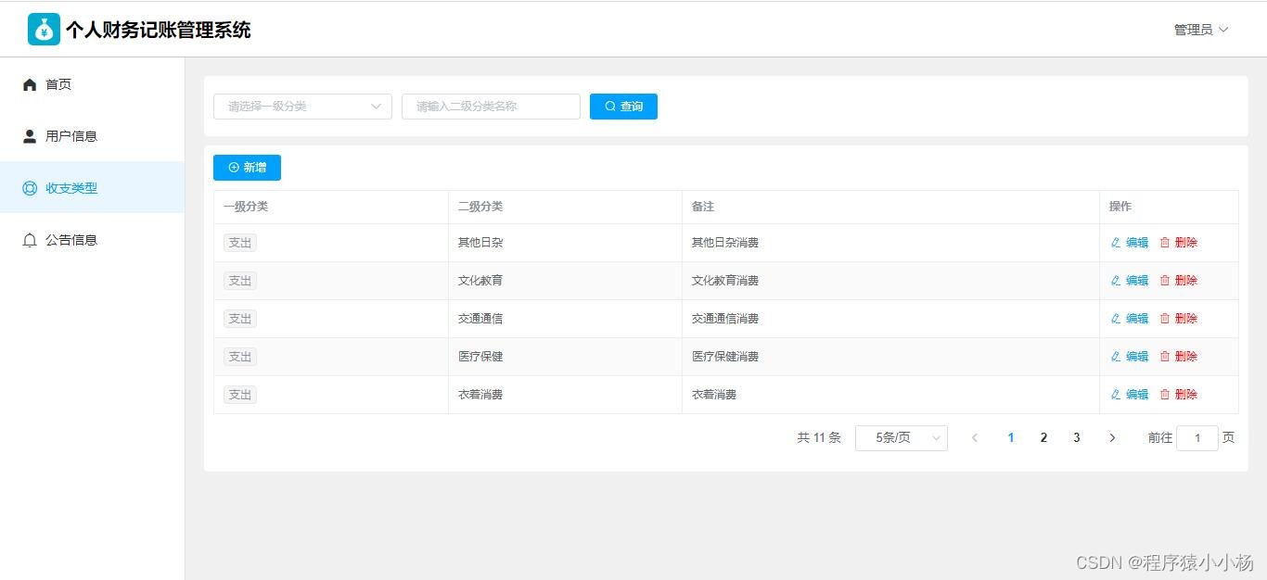The image size is (1267, 580).
Task: Click the home icon beside 首页
Action: click(x=30, y=84)
